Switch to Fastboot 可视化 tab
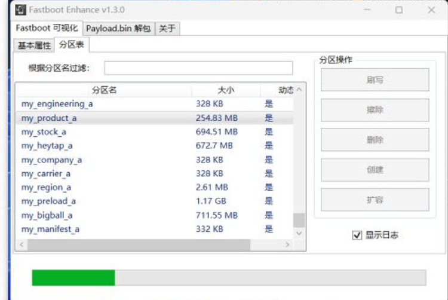448x300 pixels. [x=47, y=28]
